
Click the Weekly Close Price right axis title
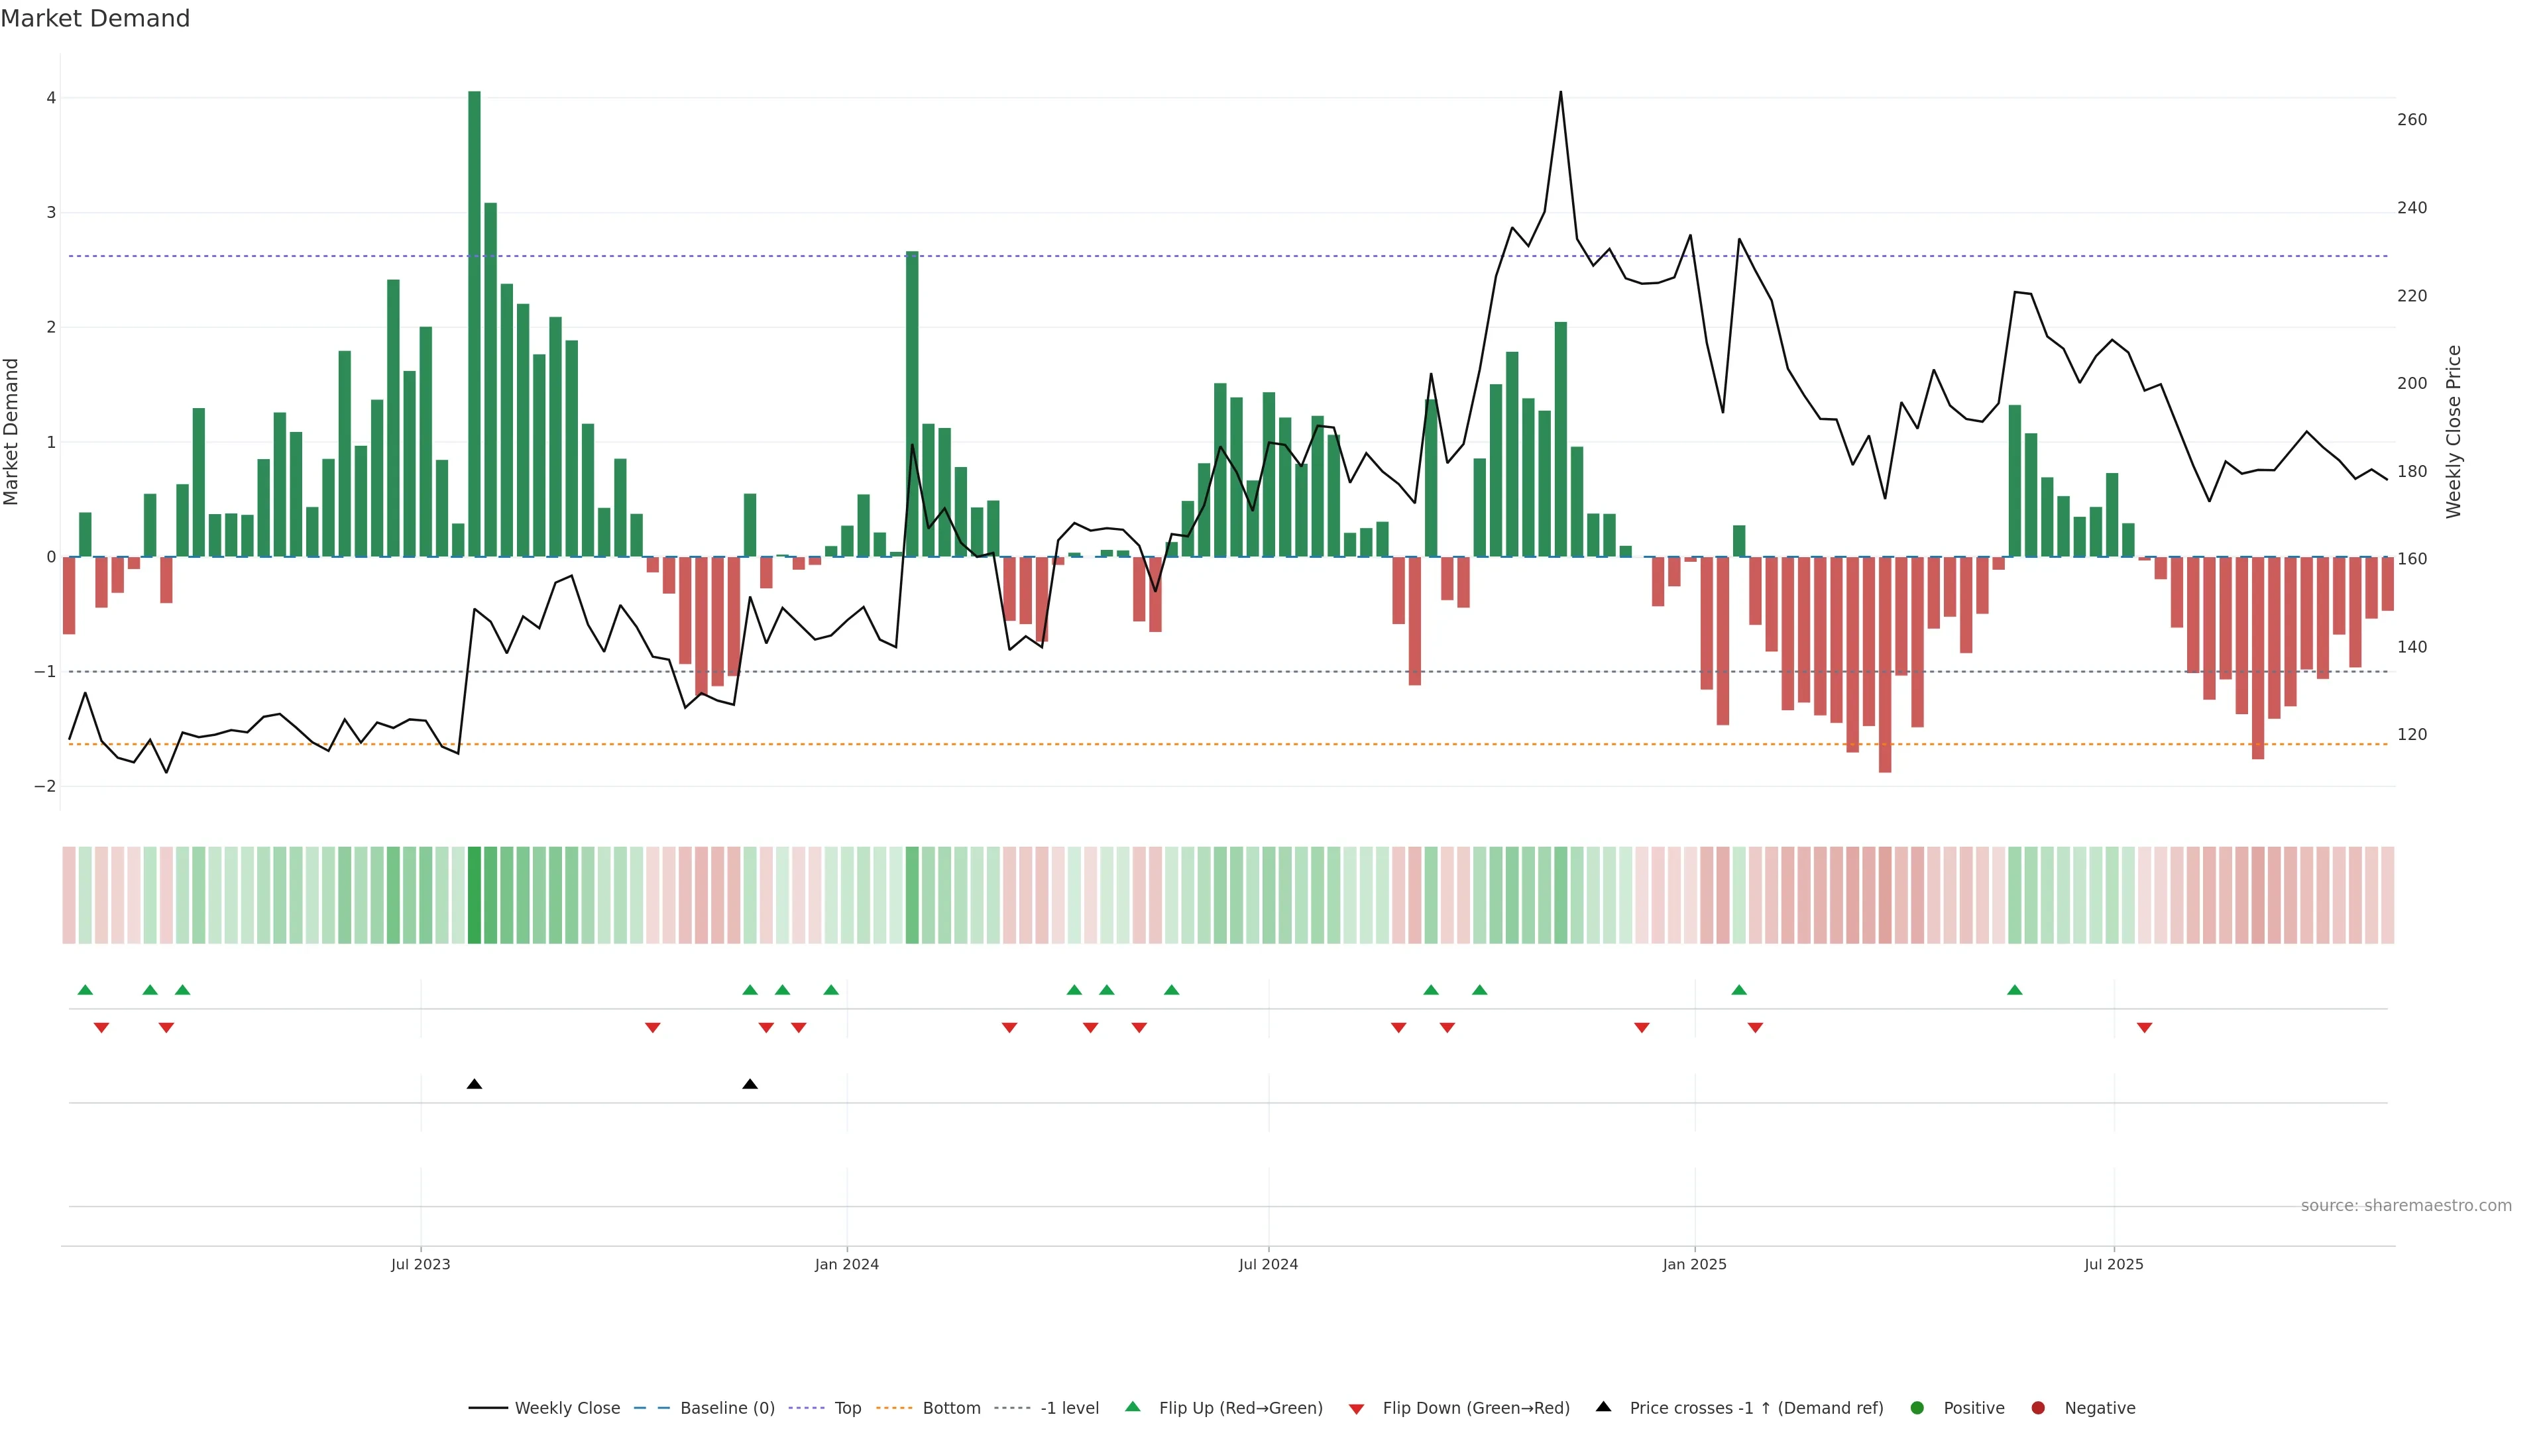(2454, 431)
